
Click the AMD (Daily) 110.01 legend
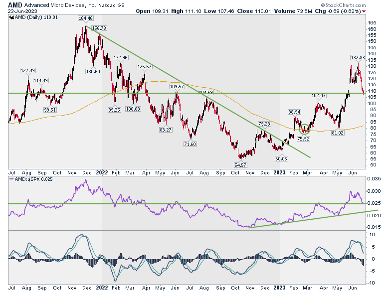pyautogui.click(x=34, y=17)
